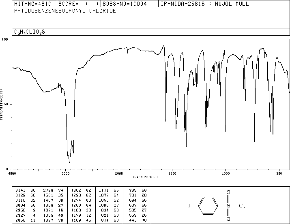Click the 1111 peak entry in table
Screen dimensions: 290x224
[x=109, y=190]
